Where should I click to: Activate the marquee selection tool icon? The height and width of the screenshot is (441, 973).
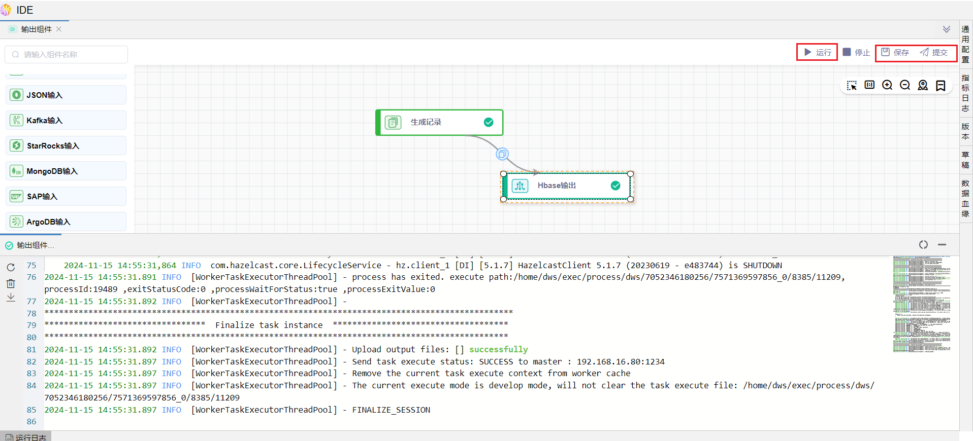coord(852,85)
